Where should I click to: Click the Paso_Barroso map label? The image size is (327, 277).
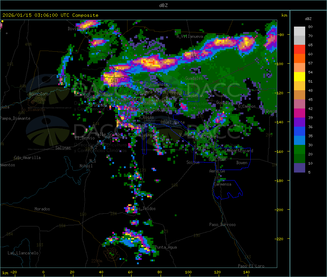[222, 225]
